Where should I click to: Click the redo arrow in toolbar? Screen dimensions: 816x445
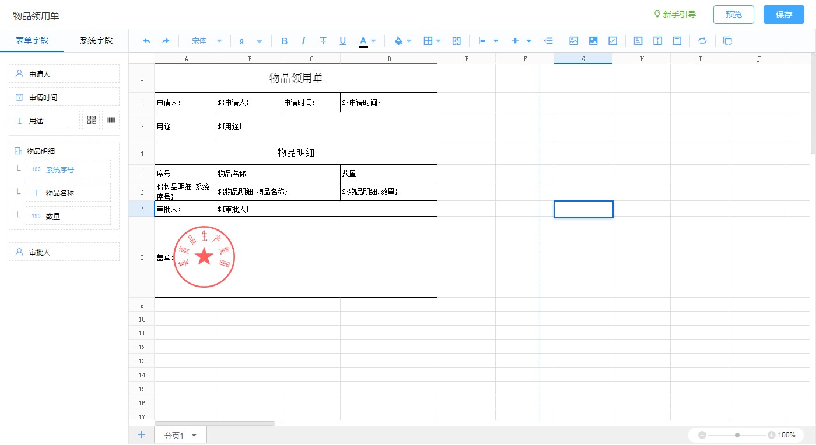tap(166, 41)
